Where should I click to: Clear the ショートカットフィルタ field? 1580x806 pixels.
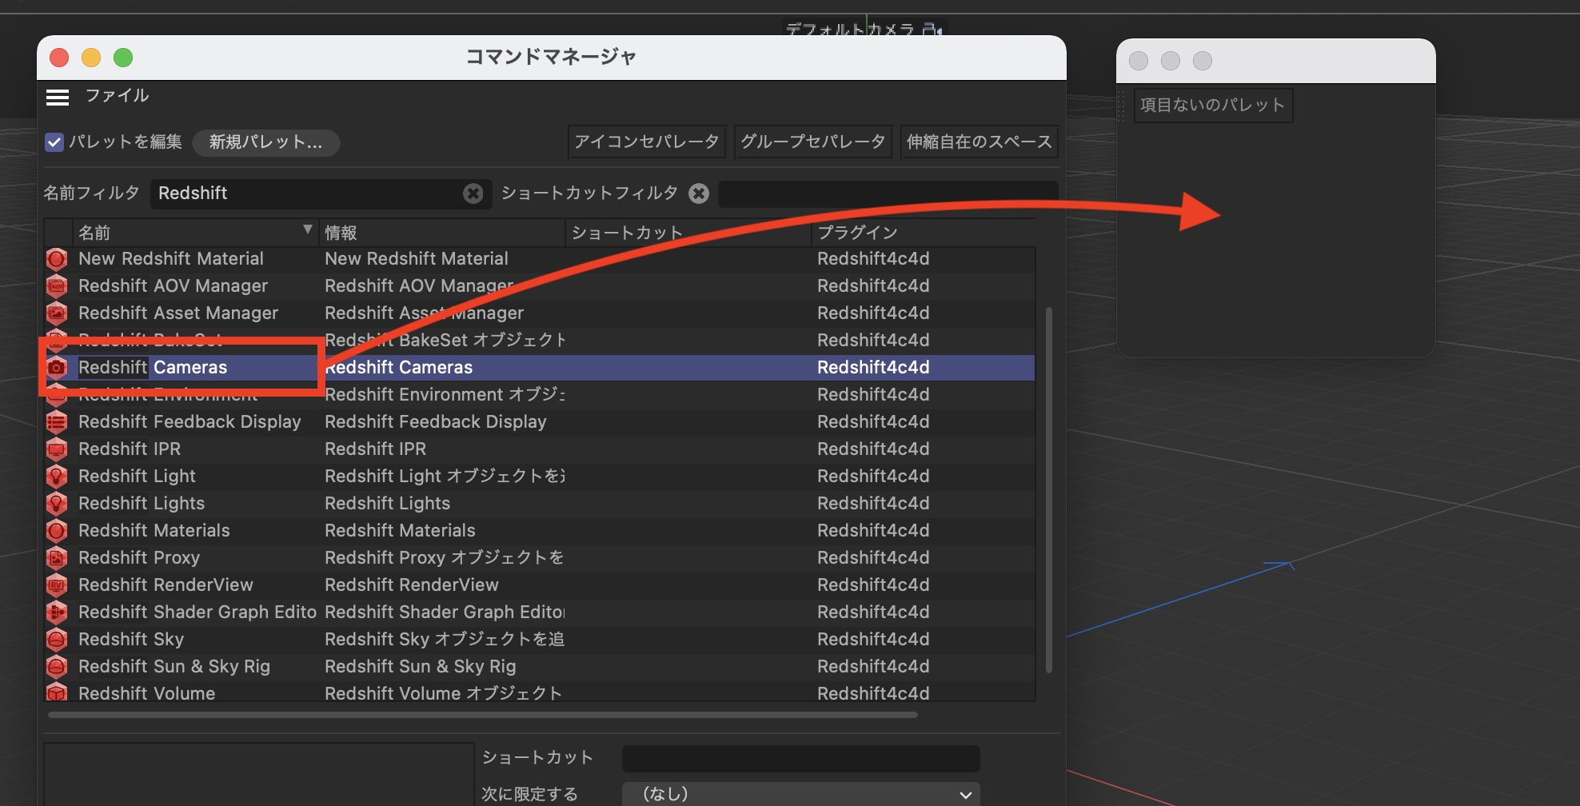click(699, 194)
